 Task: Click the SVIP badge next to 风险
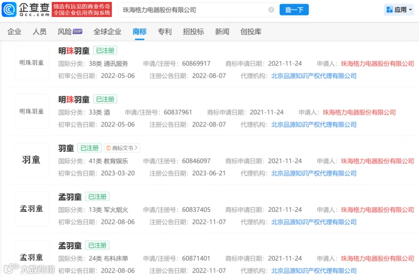pos(77,31)
